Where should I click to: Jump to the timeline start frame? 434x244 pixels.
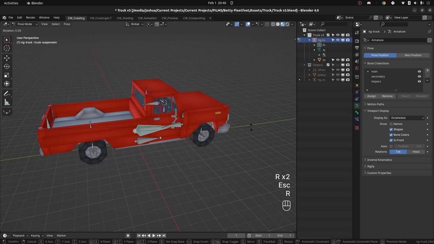pos(139,236)
